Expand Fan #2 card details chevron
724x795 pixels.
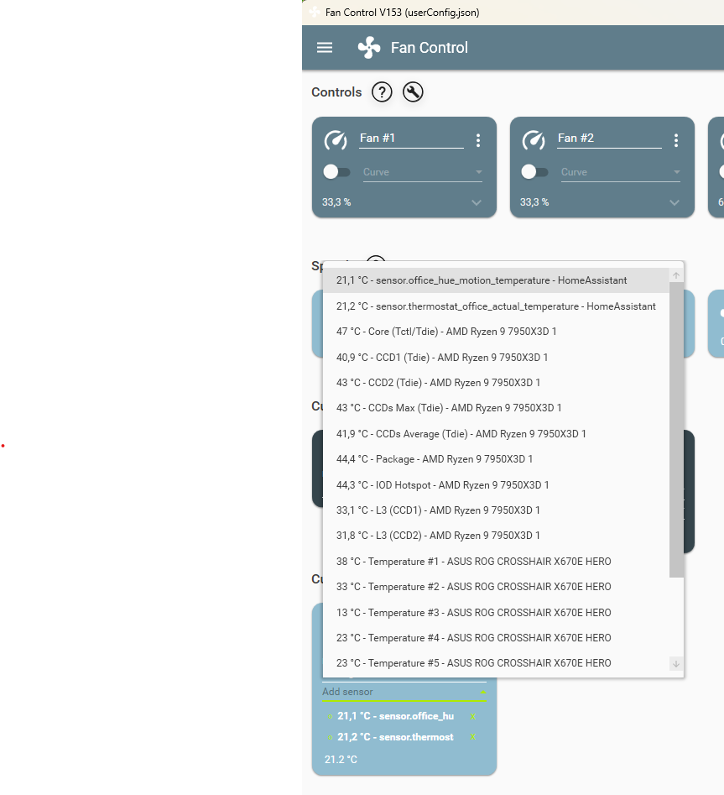(675, 203)
